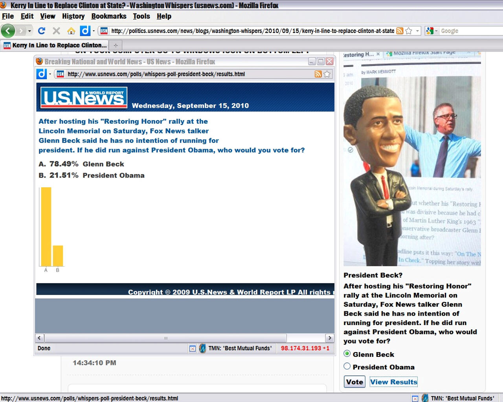Click the U.S. News & World Report logo
This screenshot has width=503, height=402.
84,97
